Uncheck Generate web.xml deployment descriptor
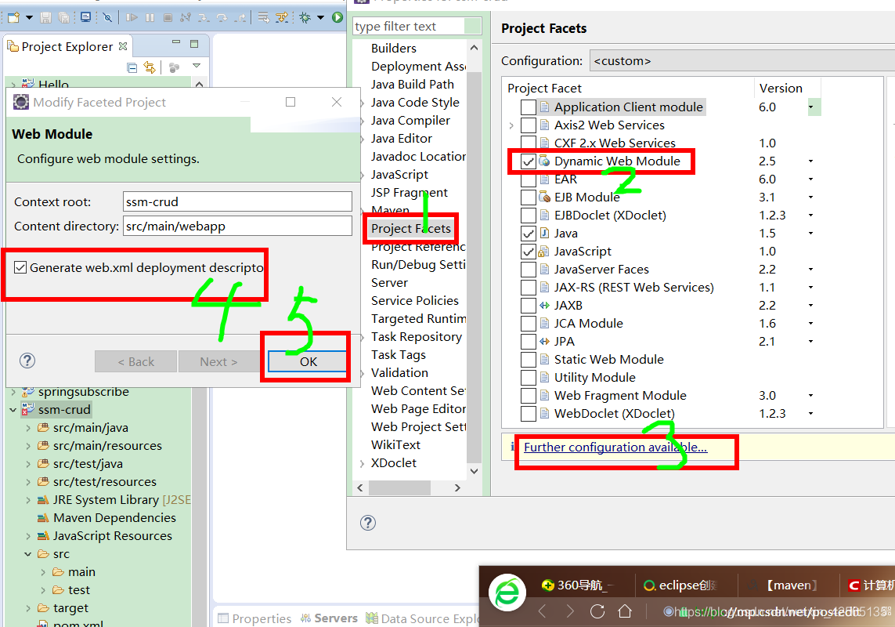 point(20,267)
